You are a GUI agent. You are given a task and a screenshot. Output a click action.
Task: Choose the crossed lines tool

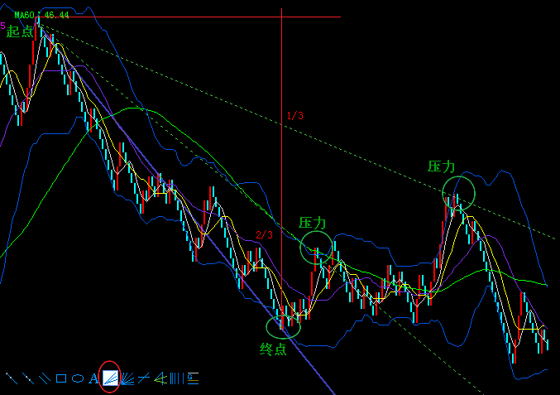(x=143, y=378)
